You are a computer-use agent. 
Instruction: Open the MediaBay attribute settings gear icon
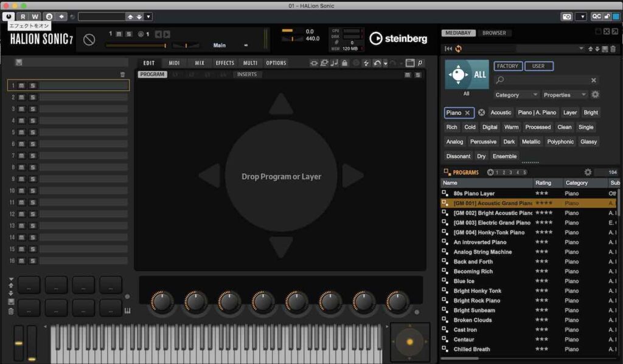[x=595, y=95]
